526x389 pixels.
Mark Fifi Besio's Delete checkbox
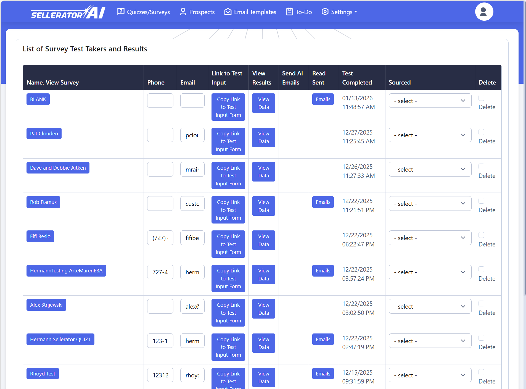481,235
